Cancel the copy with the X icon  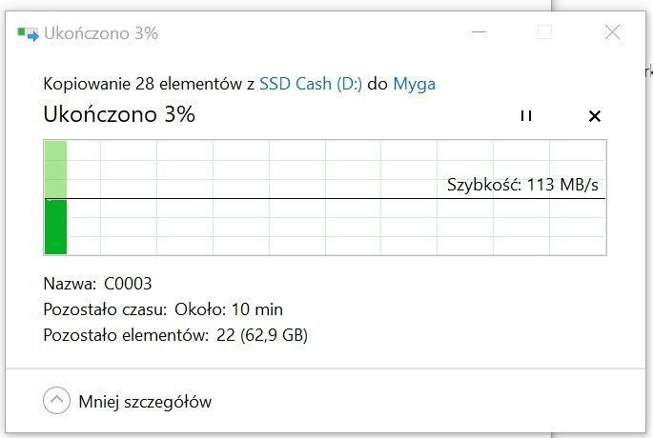click(x=595, y=116)
